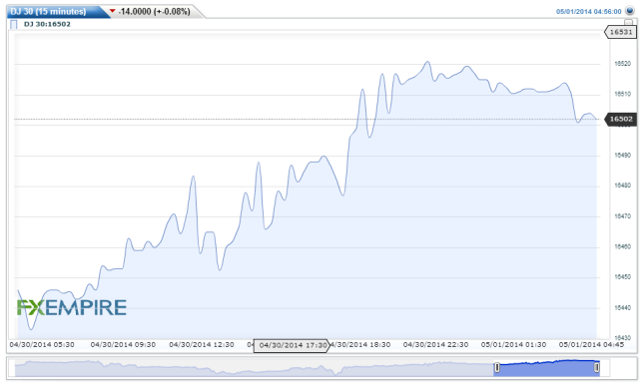Click the 04/30/2014 05:30 axis label
This screenshot has height=385, width=644.
pyautogui.click(x=42, y=345)
